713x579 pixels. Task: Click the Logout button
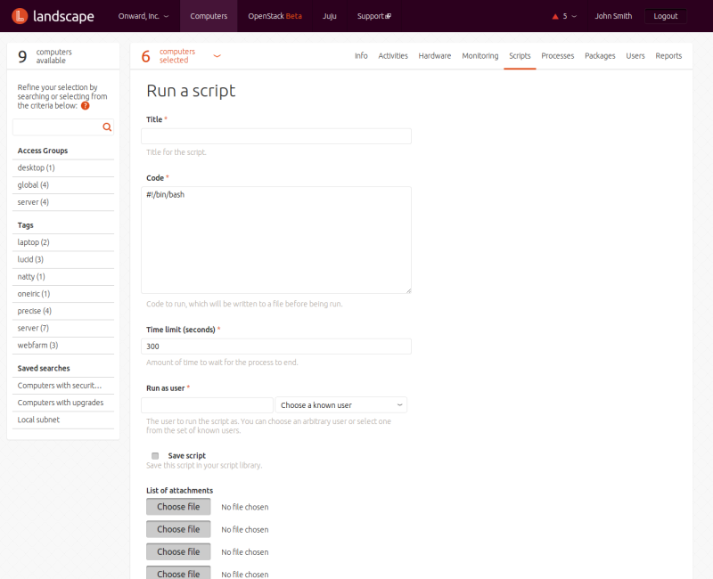[665, 16]
